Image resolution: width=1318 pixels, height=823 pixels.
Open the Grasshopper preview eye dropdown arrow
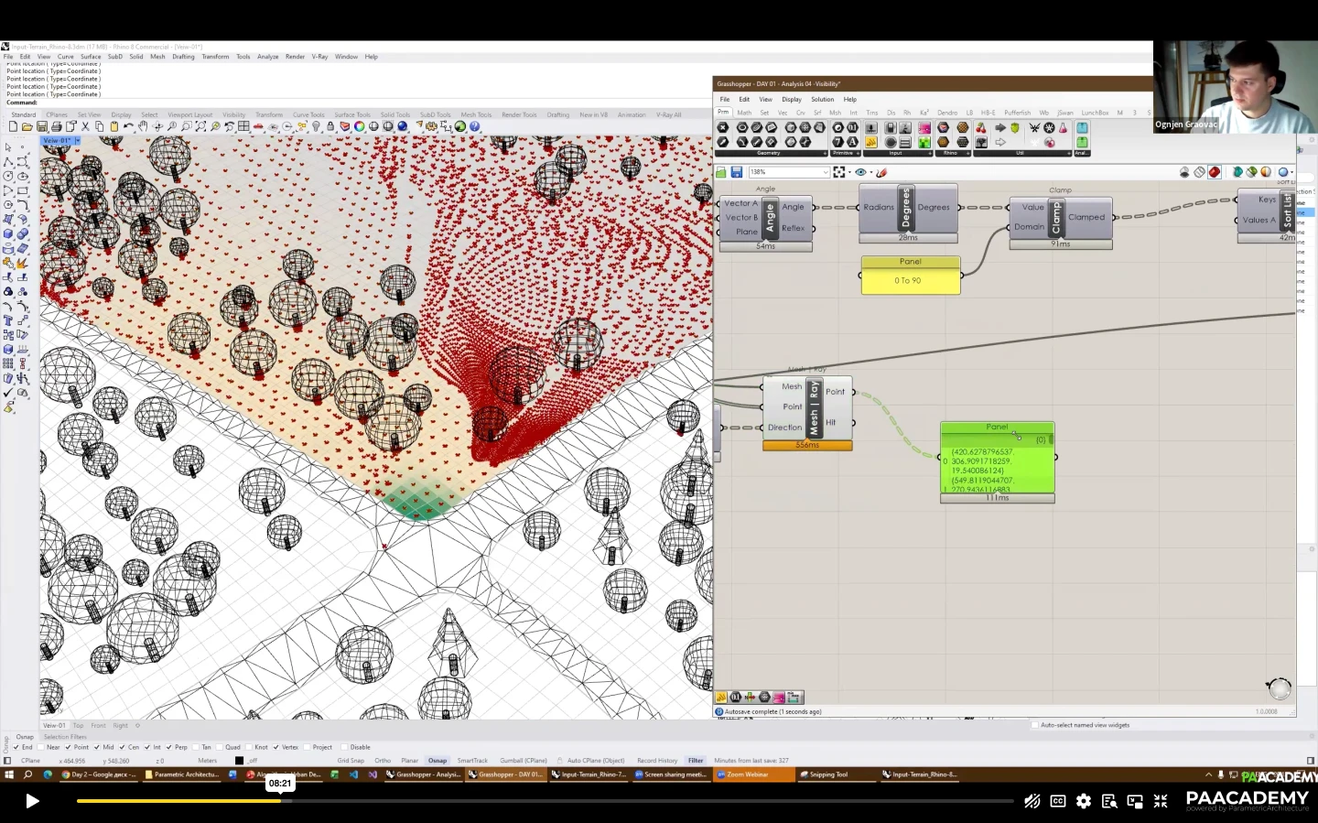click(871, 172)
